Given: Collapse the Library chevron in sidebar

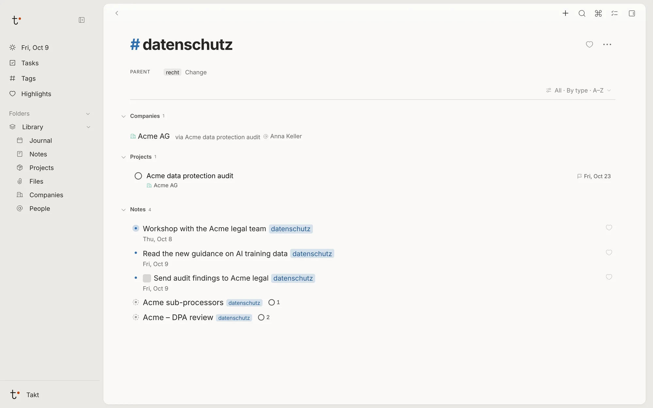Looking at the screenshot, I should point(88,127).
